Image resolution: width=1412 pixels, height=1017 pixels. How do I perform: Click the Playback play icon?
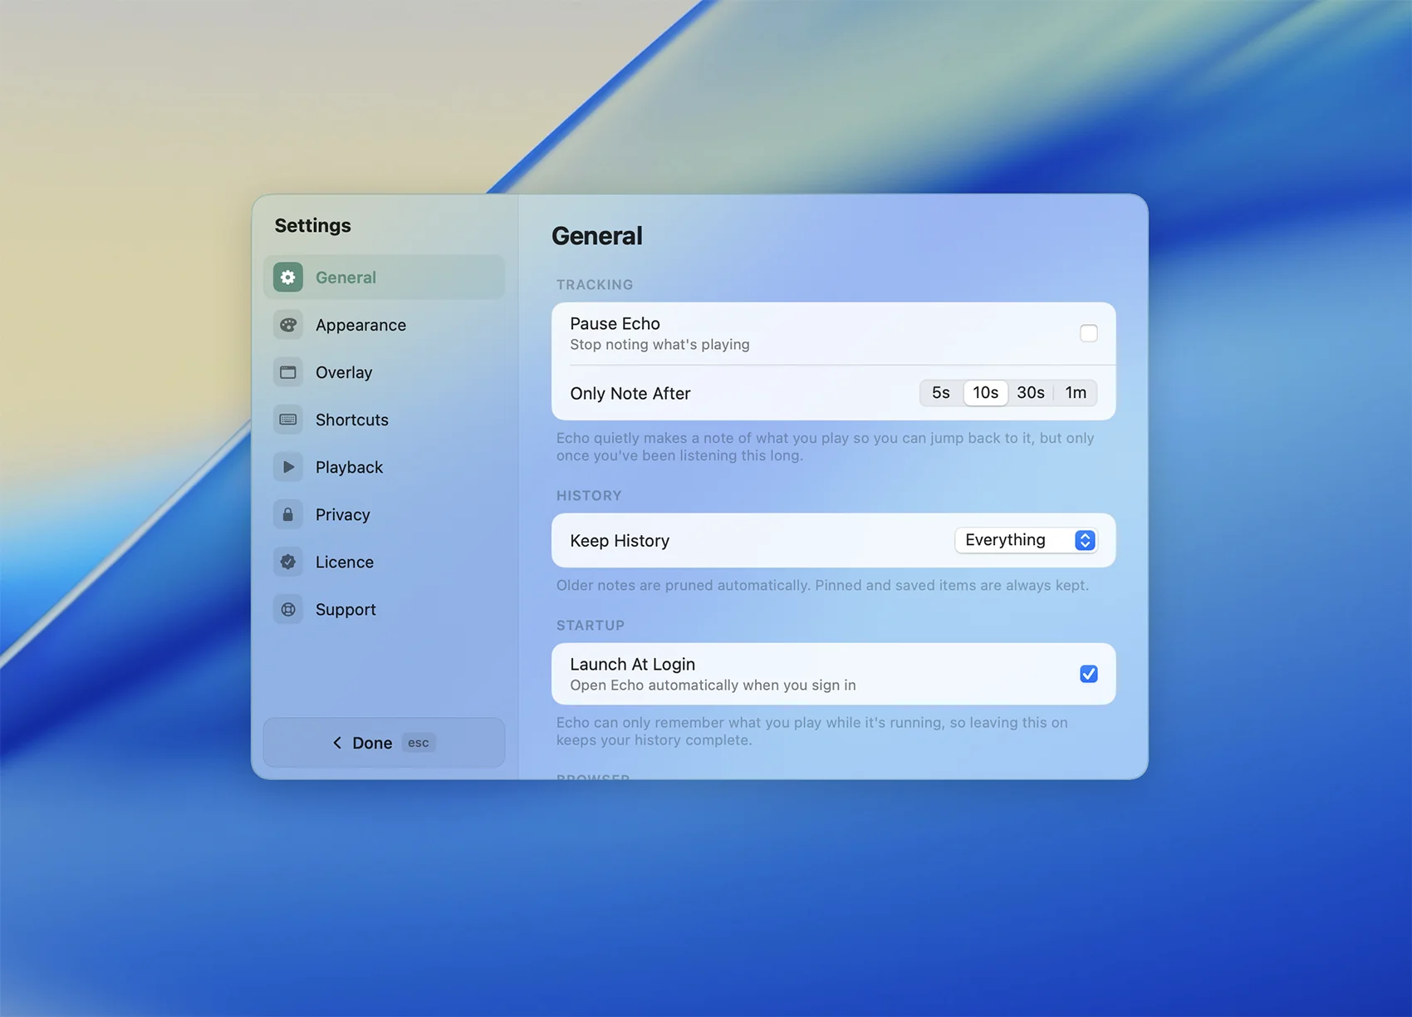[288, 467]
